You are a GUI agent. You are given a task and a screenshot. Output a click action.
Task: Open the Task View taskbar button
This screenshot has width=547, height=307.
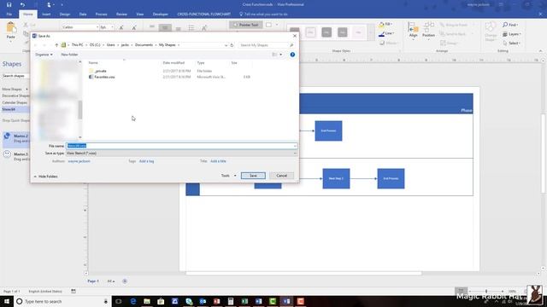pyautogui.click(x=119, y=301)
